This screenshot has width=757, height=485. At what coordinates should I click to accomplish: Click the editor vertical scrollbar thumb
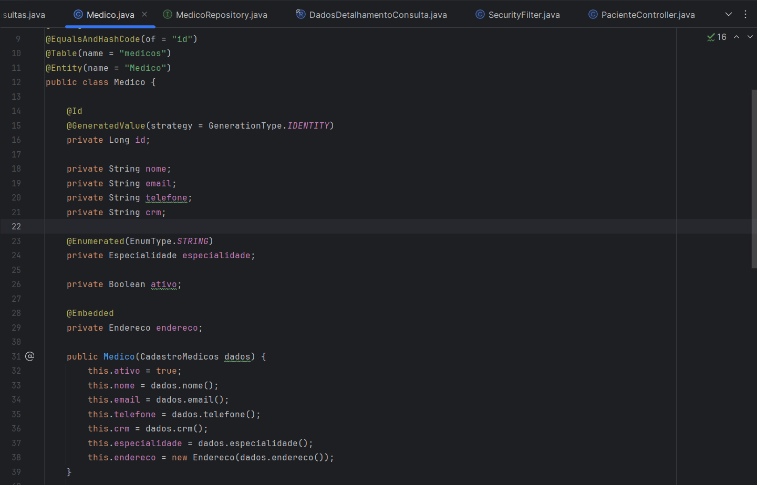tap(754, 178)
